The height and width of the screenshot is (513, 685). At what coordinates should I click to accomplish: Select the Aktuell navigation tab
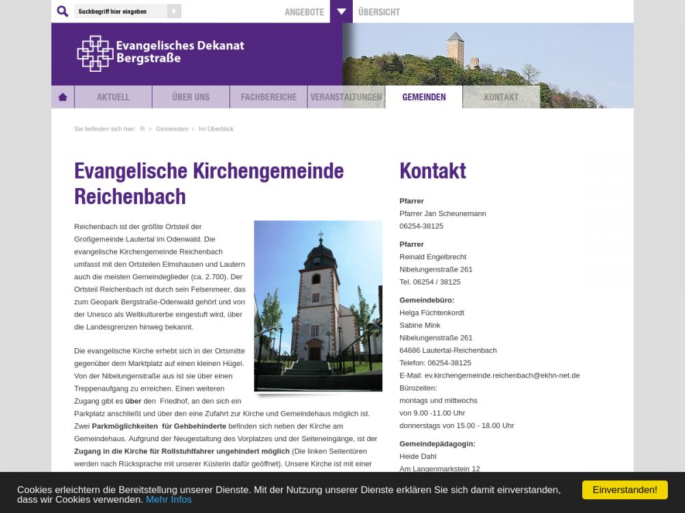pyautogui.click(x=113, y=97)
